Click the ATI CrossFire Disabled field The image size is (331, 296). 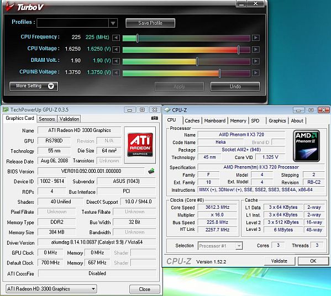pos(97,273)
